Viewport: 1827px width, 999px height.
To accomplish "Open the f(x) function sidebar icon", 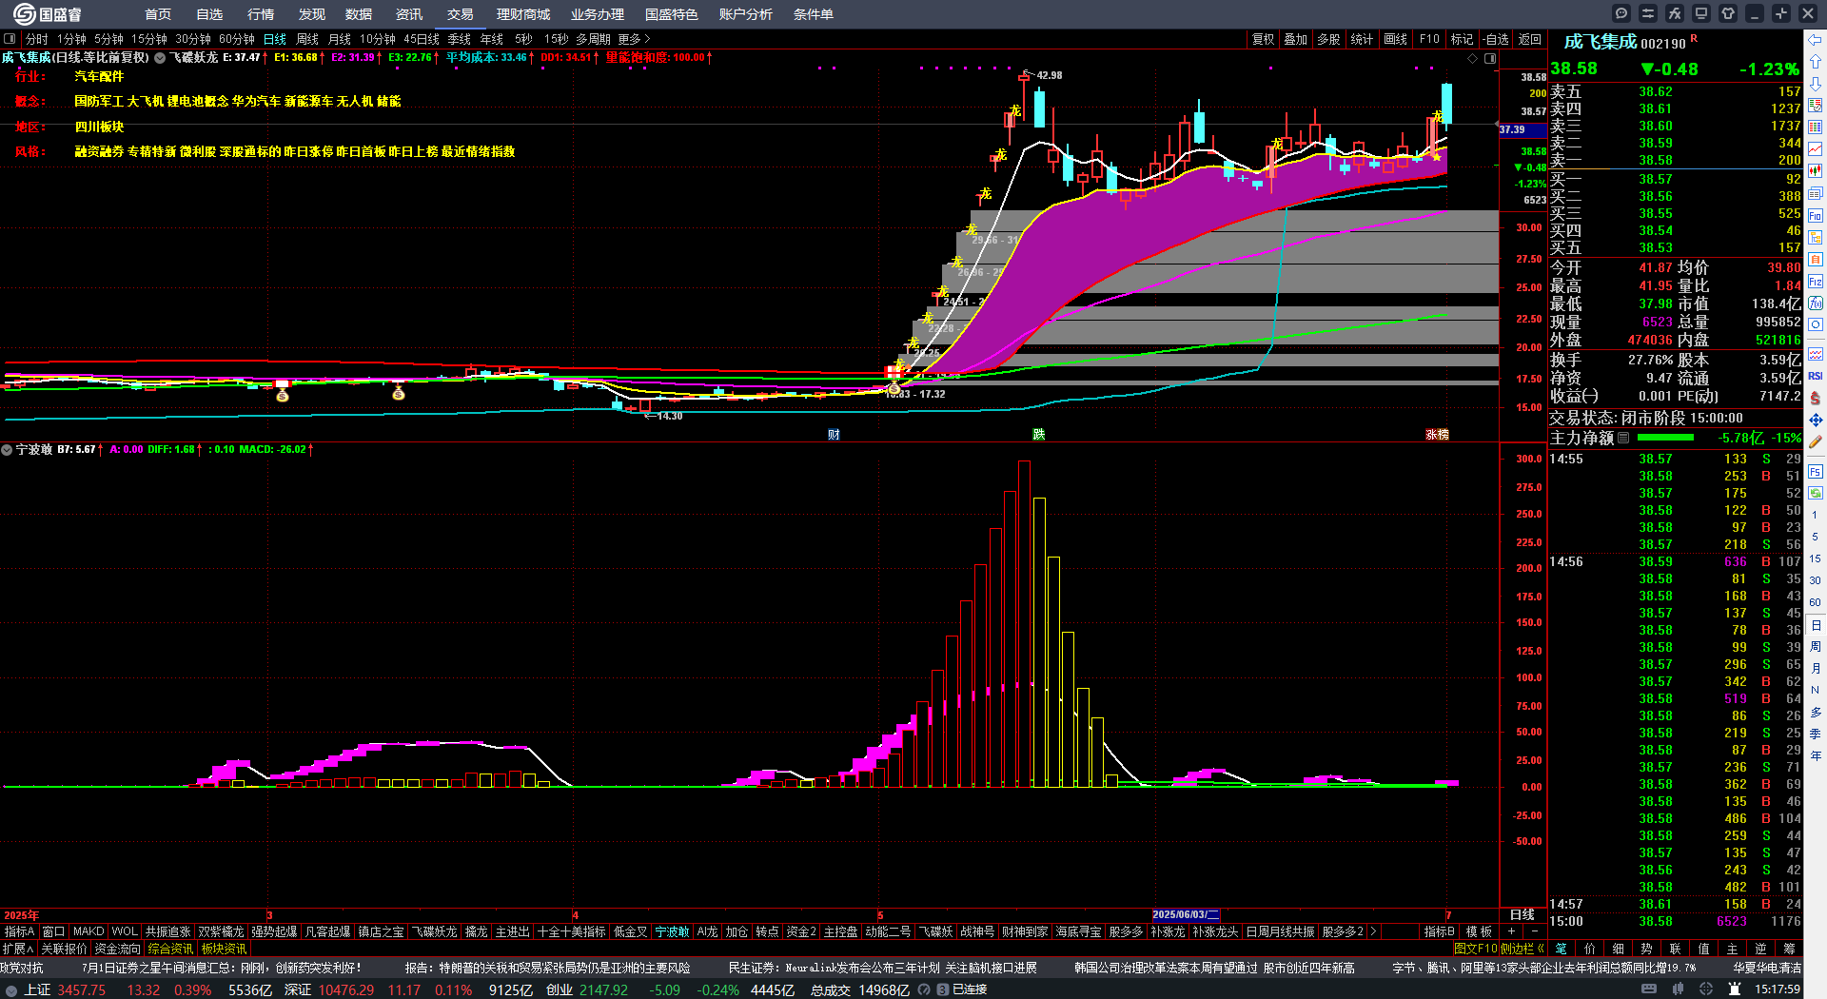I will tap(1816, 304).
